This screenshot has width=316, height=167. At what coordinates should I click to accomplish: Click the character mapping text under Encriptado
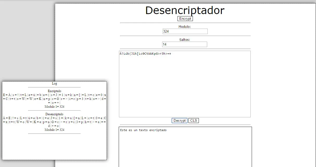pos(54,97)
